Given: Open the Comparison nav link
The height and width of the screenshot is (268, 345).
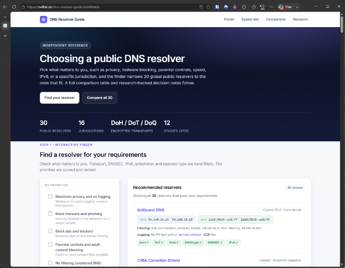Looking at the screenshot, I should pyautogui.click(x=276, y=19).
